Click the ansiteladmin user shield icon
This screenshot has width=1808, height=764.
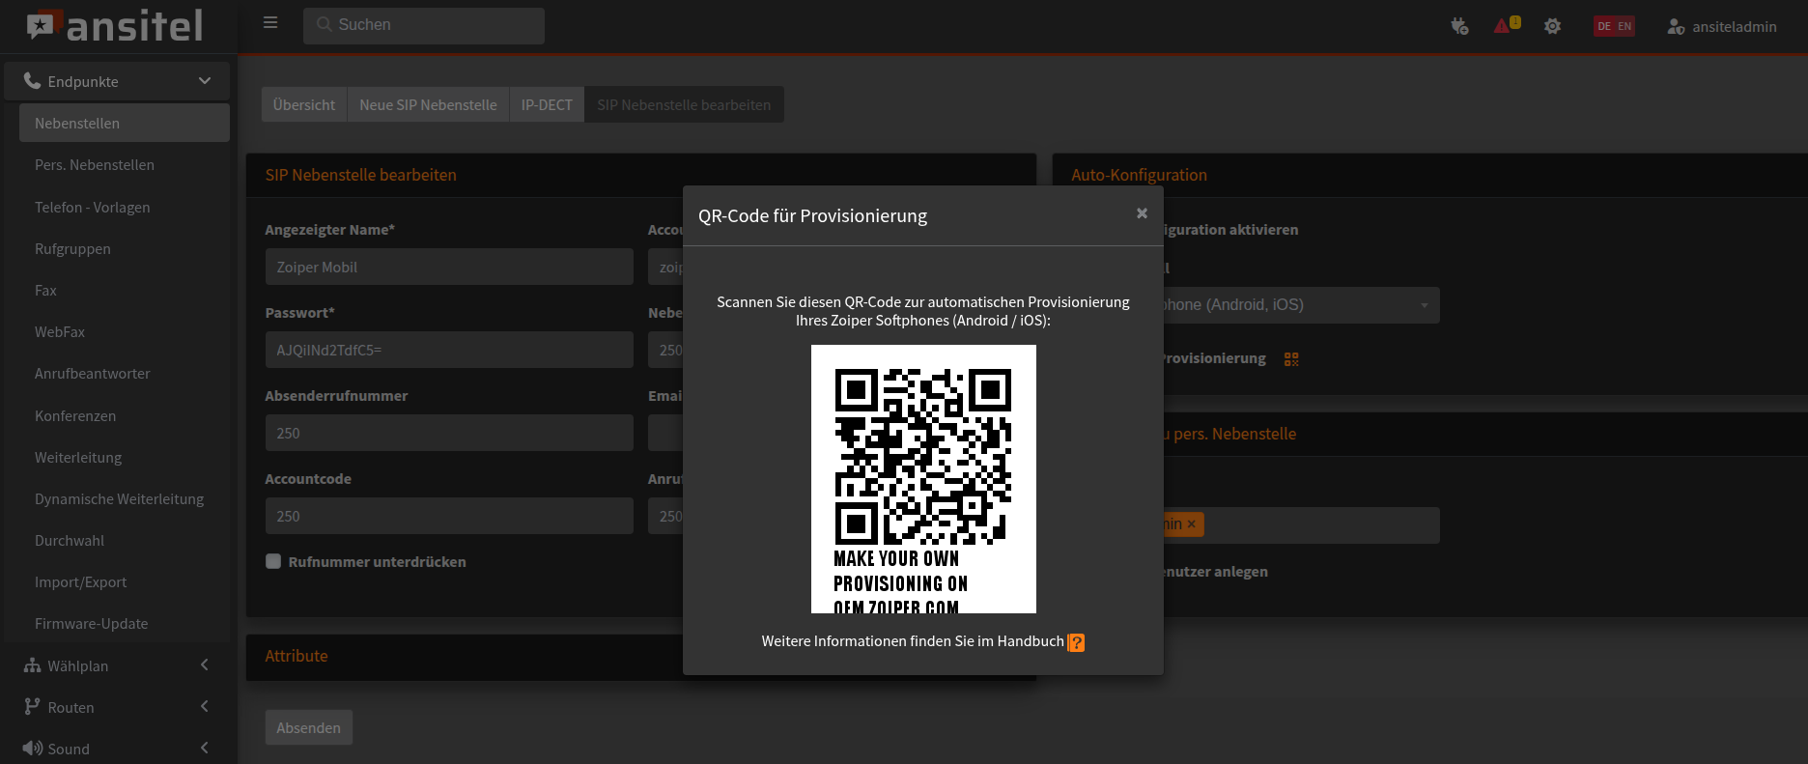(1676, 27)
